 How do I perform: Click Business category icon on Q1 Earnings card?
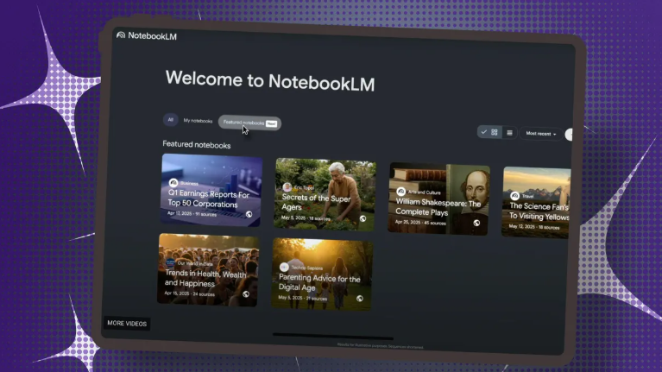pyautogui.click(x=173, y=183)
